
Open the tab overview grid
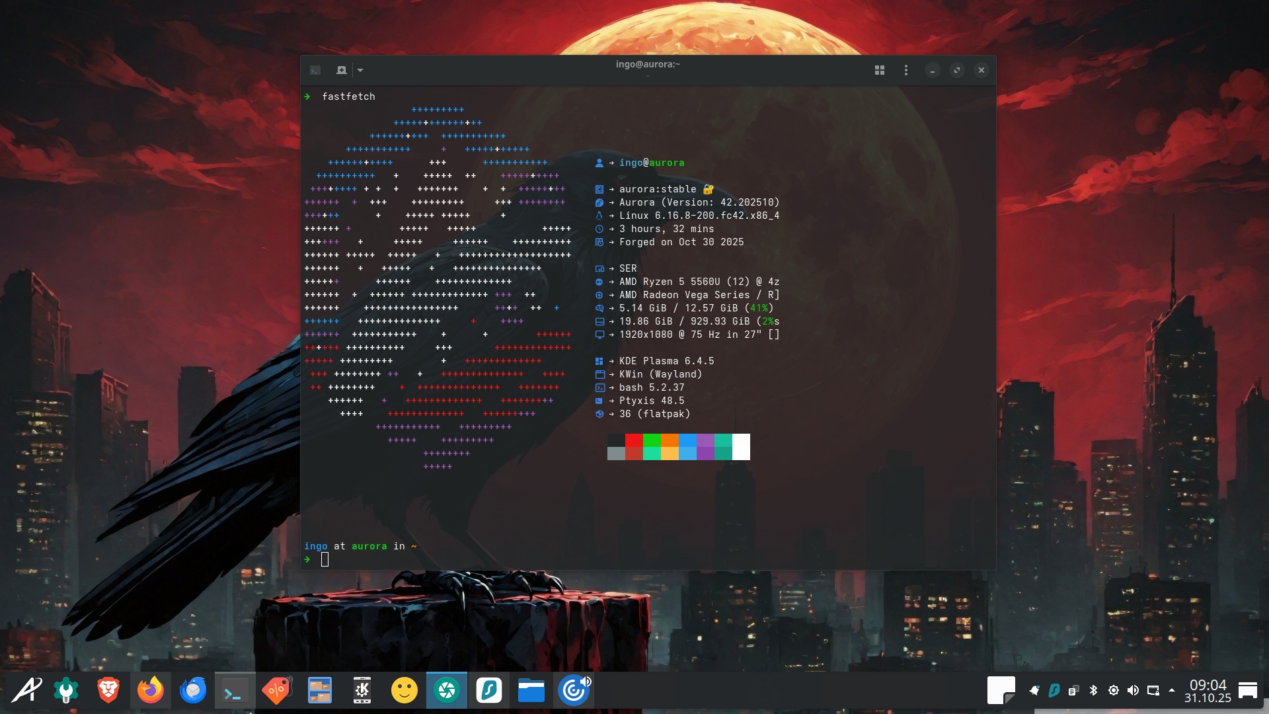click(x=880, y=70)
